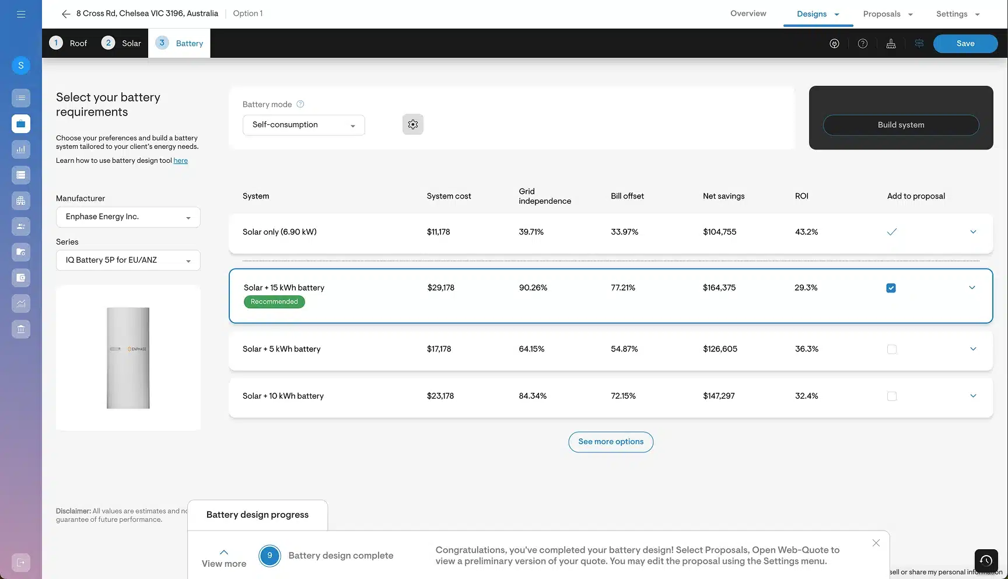Open the hamburger menu in the sidebar
1008x579 pixels.
[x=21, y=14]
